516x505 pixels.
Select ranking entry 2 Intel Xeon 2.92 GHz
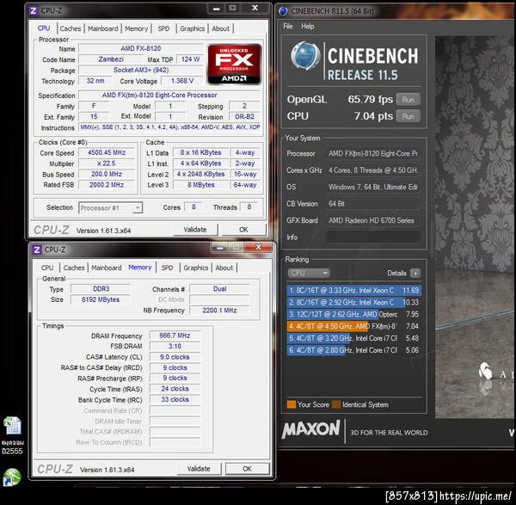353,302
